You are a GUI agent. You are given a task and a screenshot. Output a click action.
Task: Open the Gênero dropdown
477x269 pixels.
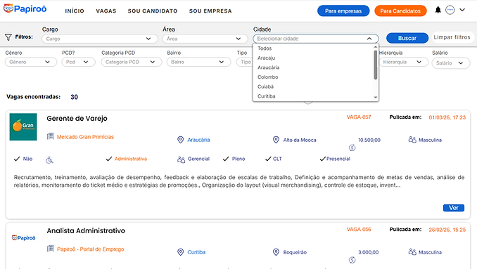(x=31, y=62)
